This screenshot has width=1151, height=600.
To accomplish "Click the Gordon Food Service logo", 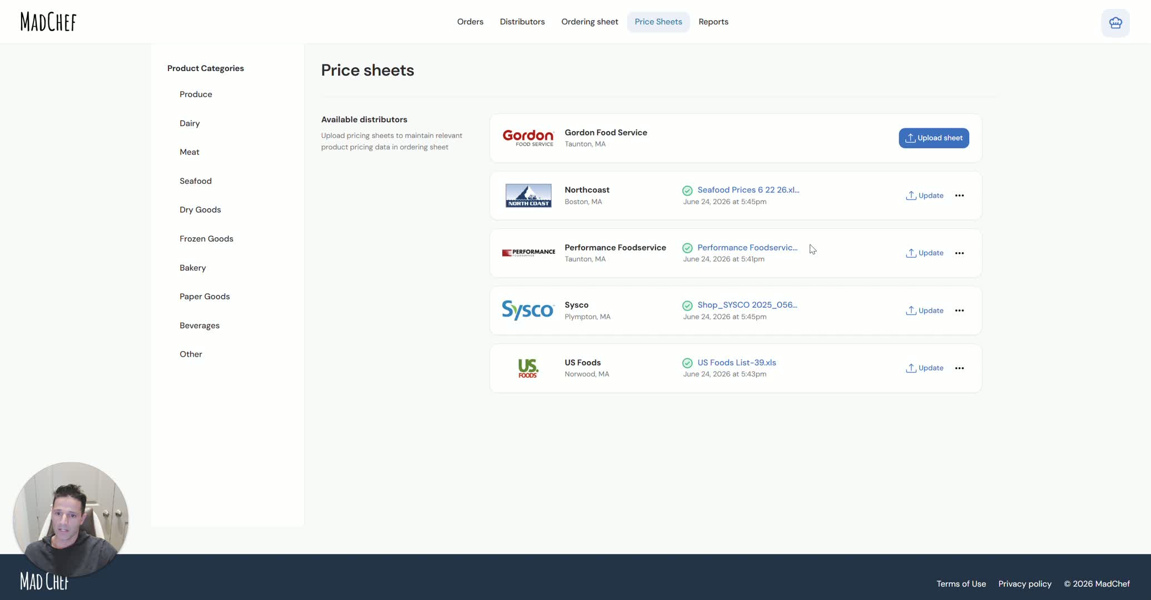I will pos(528,138).
